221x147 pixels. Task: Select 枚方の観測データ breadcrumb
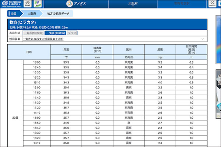[x=58, y=13]
